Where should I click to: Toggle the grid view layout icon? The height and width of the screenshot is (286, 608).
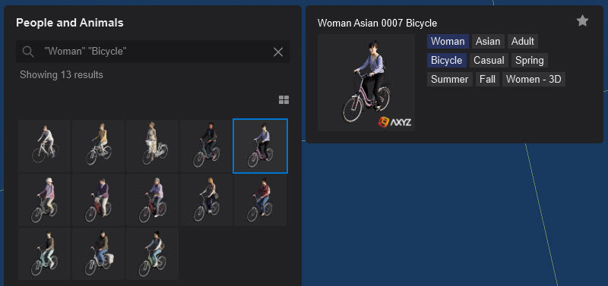click(x=283, y=100)
